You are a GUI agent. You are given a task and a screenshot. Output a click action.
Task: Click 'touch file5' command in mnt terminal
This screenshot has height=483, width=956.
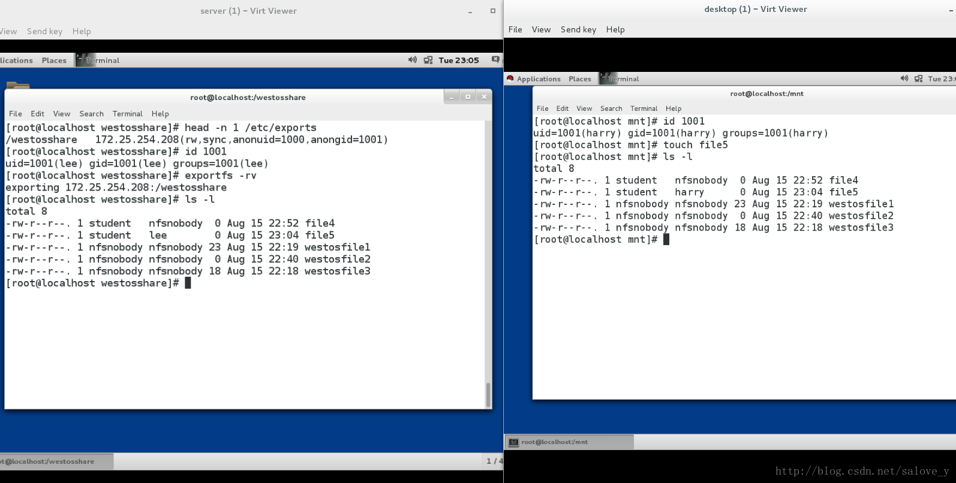click(696, 144)
